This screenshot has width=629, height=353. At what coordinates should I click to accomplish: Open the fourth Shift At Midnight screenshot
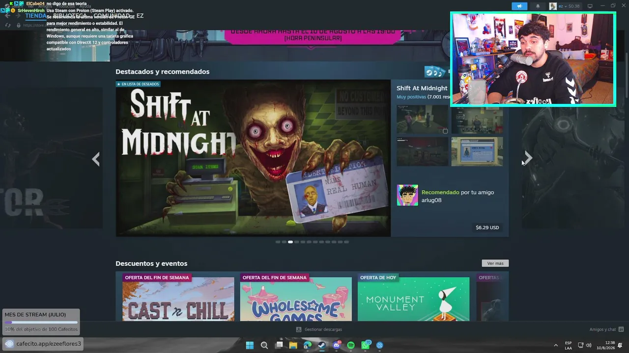477,151
